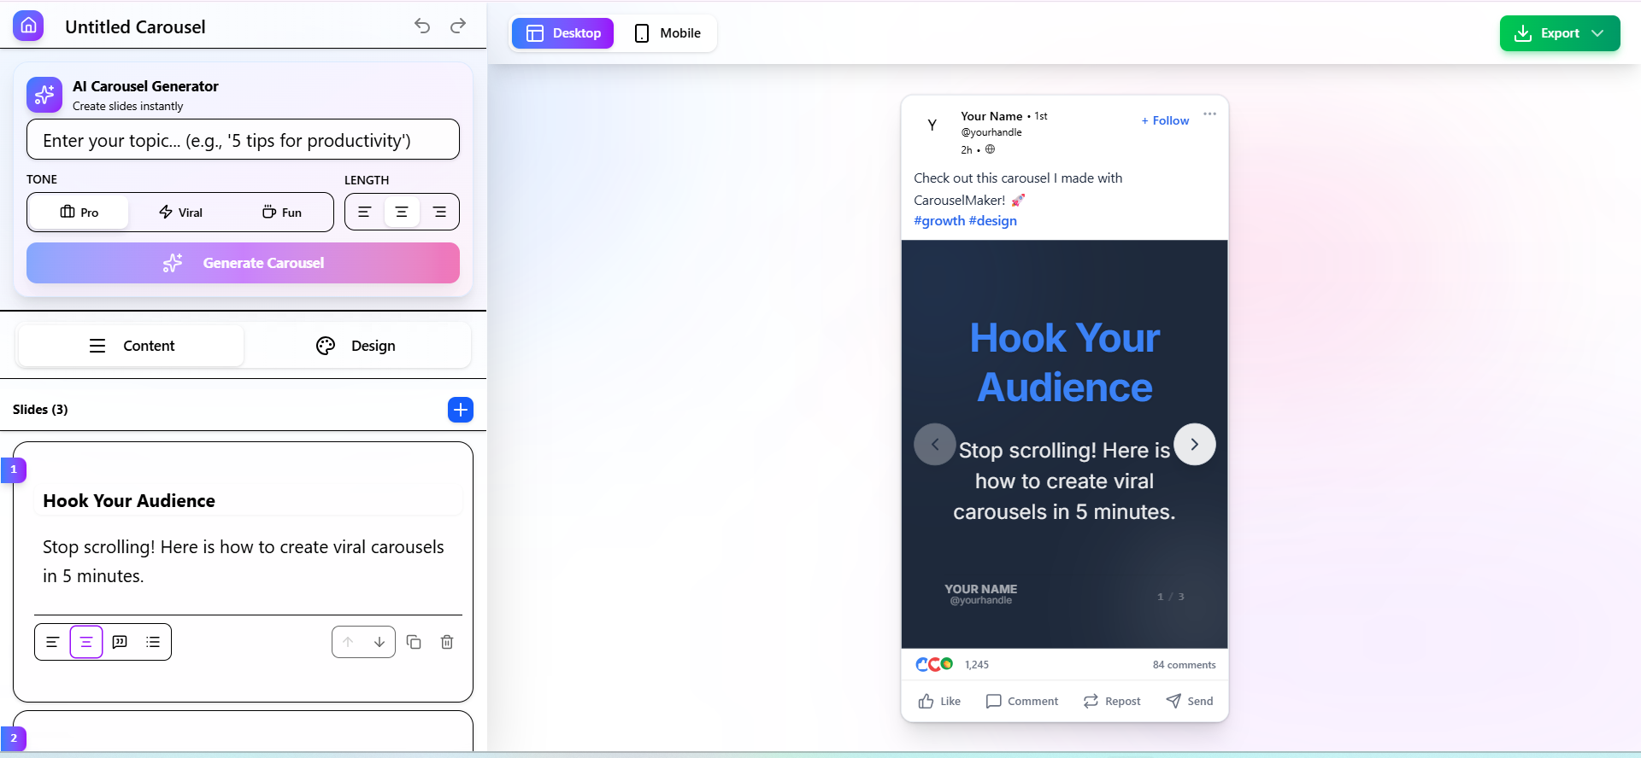Click the 1 / 3 slide counter in the preview
Screen dimensions: 1641x758
(x=1171, y=597)
